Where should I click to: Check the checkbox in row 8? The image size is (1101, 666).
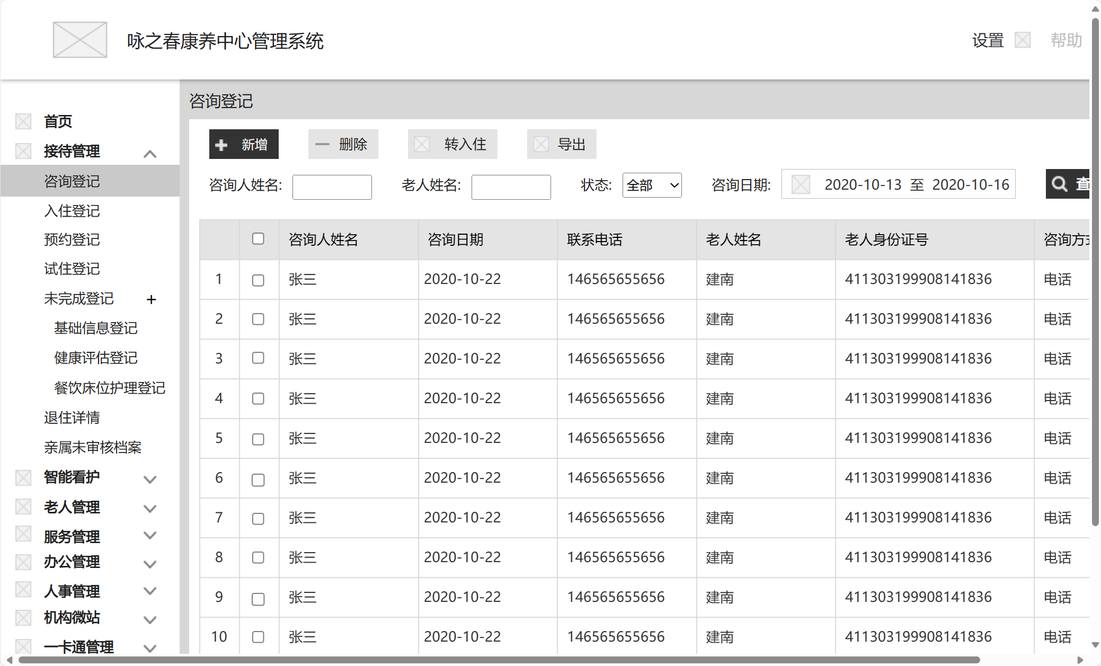pos(258,557)
